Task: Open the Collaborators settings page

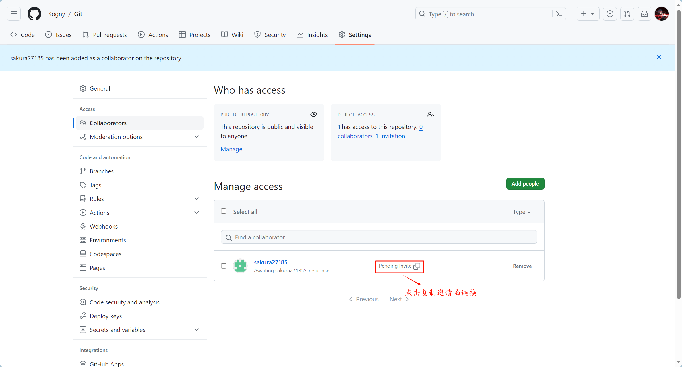Action: [107, 123]
